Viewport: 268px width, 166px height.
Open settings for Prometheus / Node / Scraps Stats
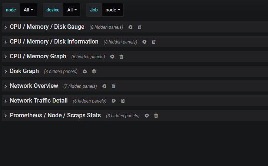(147, 115)
